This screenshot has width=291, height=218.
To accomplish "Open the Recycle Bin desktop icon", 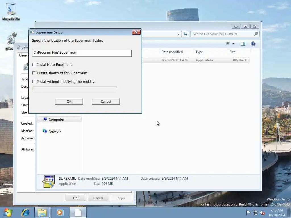I will 11,11.
